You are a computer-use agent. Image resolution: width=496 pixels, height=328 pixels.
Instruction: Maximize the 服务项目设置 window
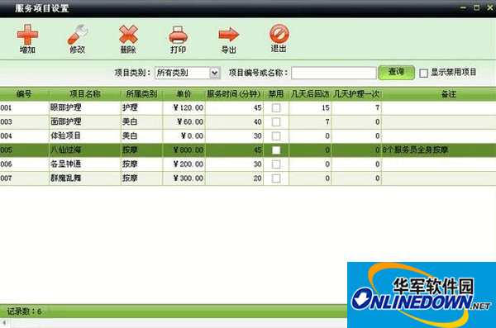(476, 7)
